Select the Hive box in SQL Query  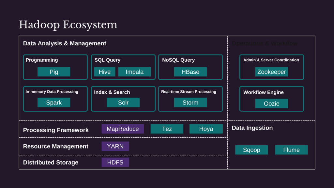click(105, 72)
